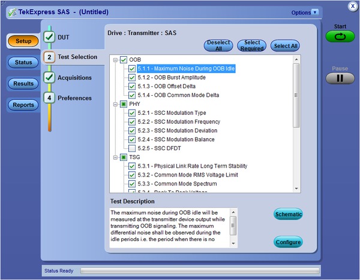Toggle the TSG group checkbox
The height and width of the screenshot is (280, 360).
(x=124, y=157)
